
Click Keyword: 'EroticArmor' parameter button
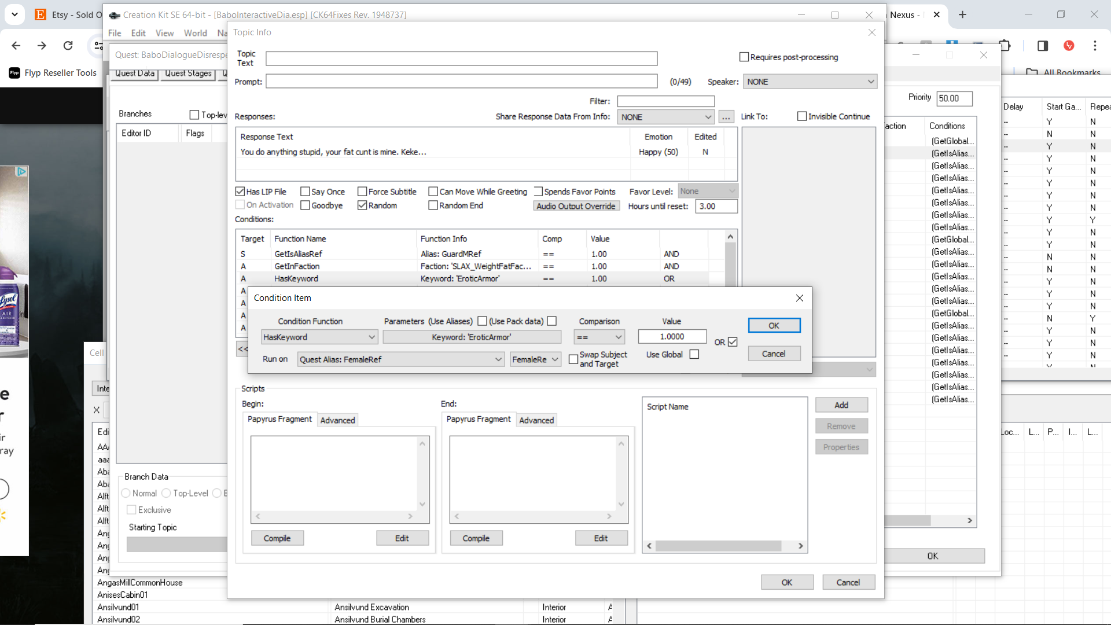pos(472,337)
